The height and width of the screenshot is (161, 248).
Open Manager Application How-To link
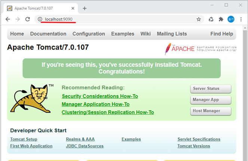tap(95, 104)
